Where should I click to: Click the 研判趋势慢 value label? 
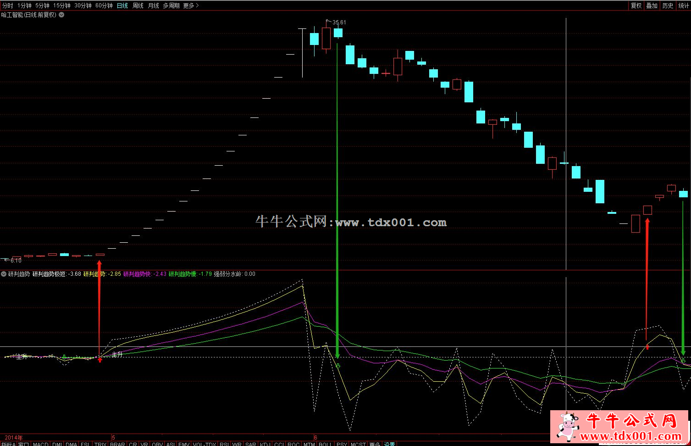(x=190, y=274)
